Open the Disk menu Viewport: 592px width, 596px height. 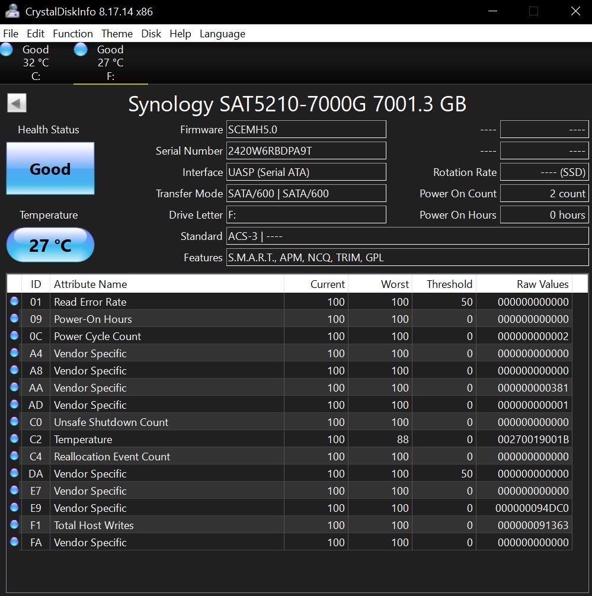tap(151, 33)
